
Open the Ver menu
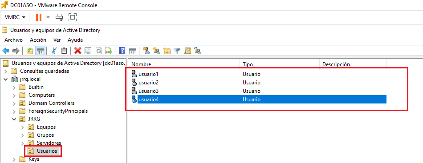point(57,40)
